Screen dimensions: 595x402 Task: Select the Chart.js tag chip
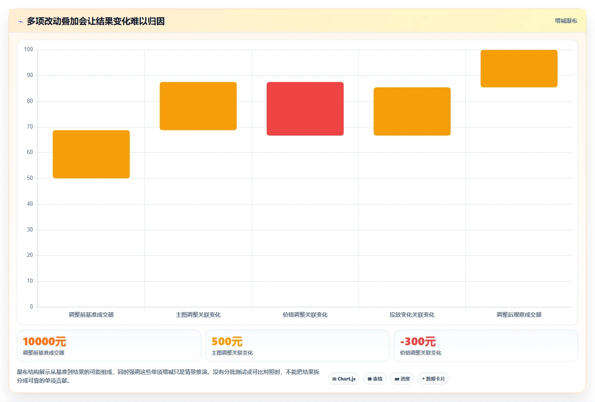click(x=344, y=379)
